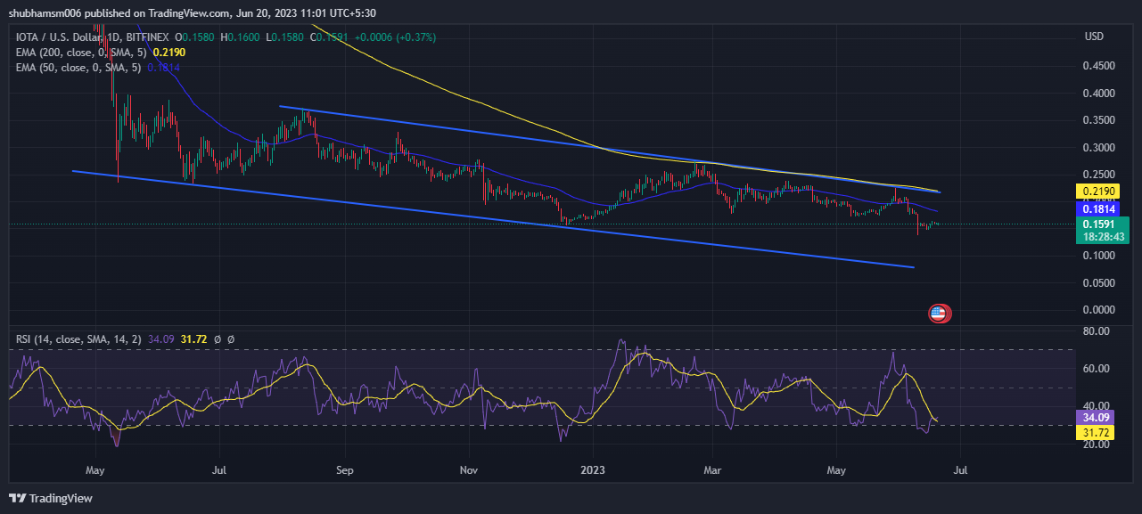Click the 20.00 RSI scale label

click(1096, 445)
